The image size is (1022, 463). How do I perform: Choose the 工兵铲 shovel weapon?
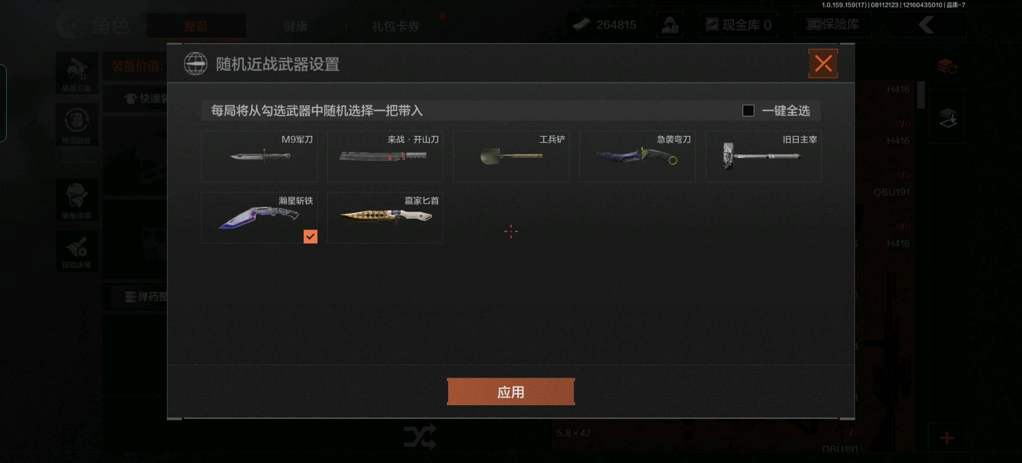pyautogui.click(x=511, y=156)
